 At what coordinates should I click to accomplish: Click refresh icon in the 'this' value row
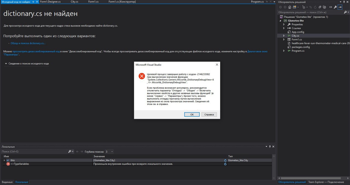225,160
